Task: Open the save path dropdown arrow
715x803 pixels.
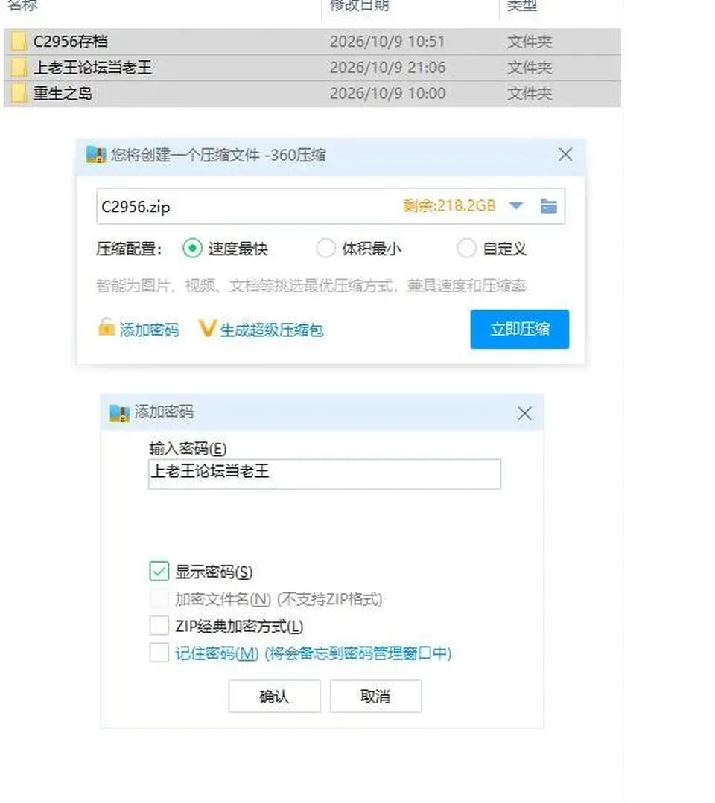Action: pyautogui.click(x=516, y=206)
